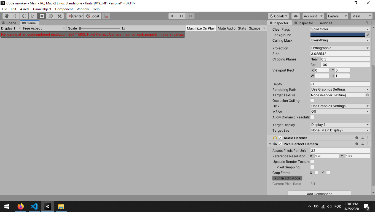Disable the Pixel Perfect Camera component checkbox

280,144
